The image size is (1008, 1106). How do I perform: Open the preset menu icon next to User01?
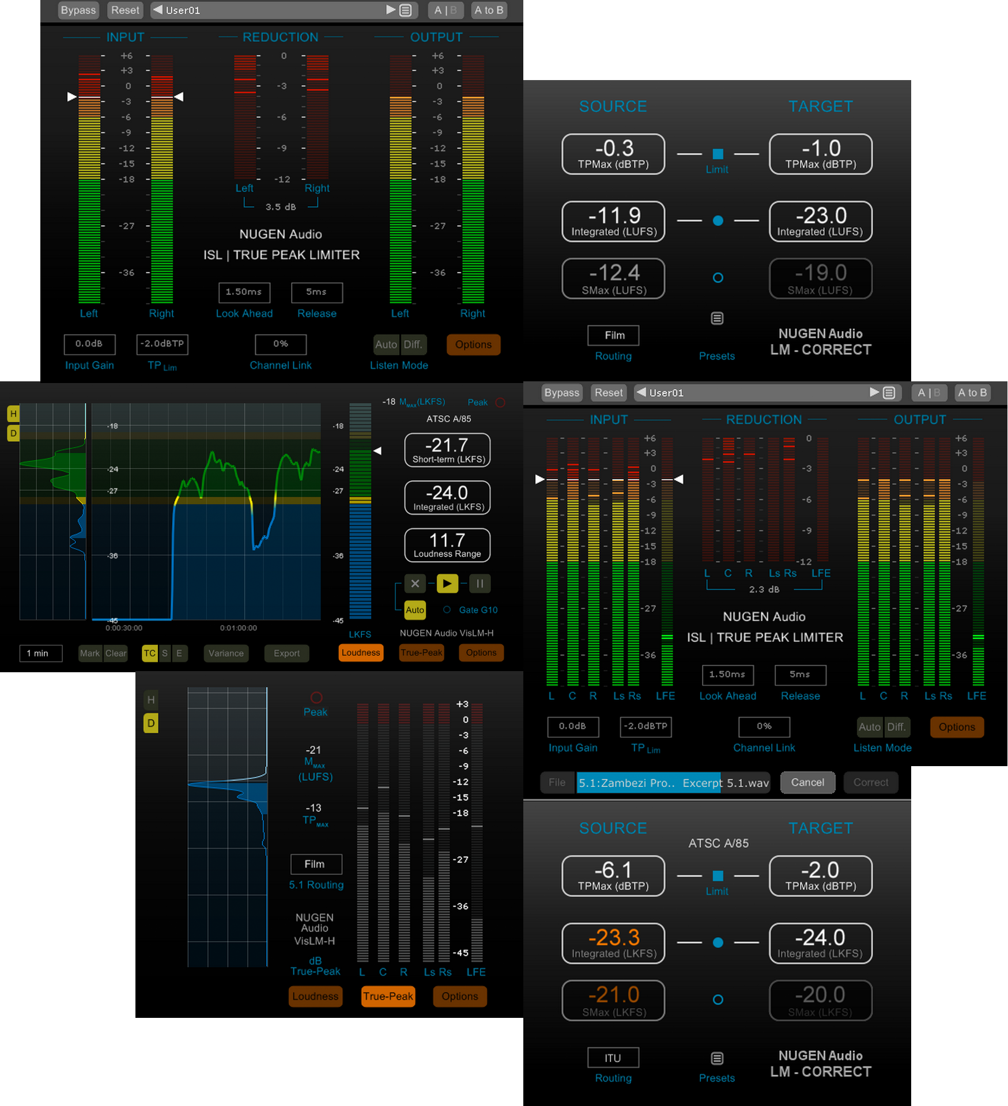[405, 10]
